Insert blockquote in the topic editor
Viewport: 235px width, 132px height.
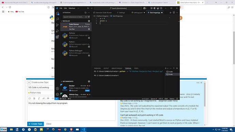pos(48,98)
